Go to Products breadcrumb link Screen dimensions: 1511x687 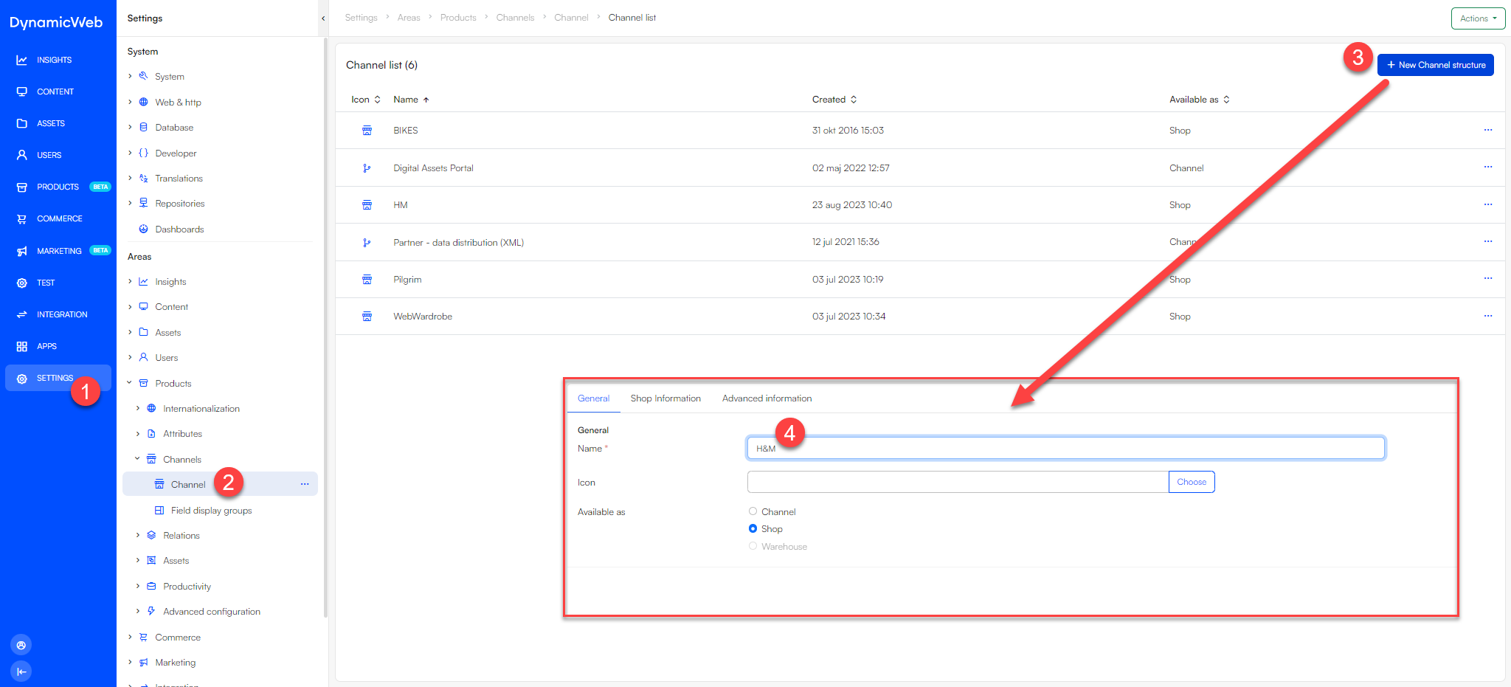pos(458,18)
